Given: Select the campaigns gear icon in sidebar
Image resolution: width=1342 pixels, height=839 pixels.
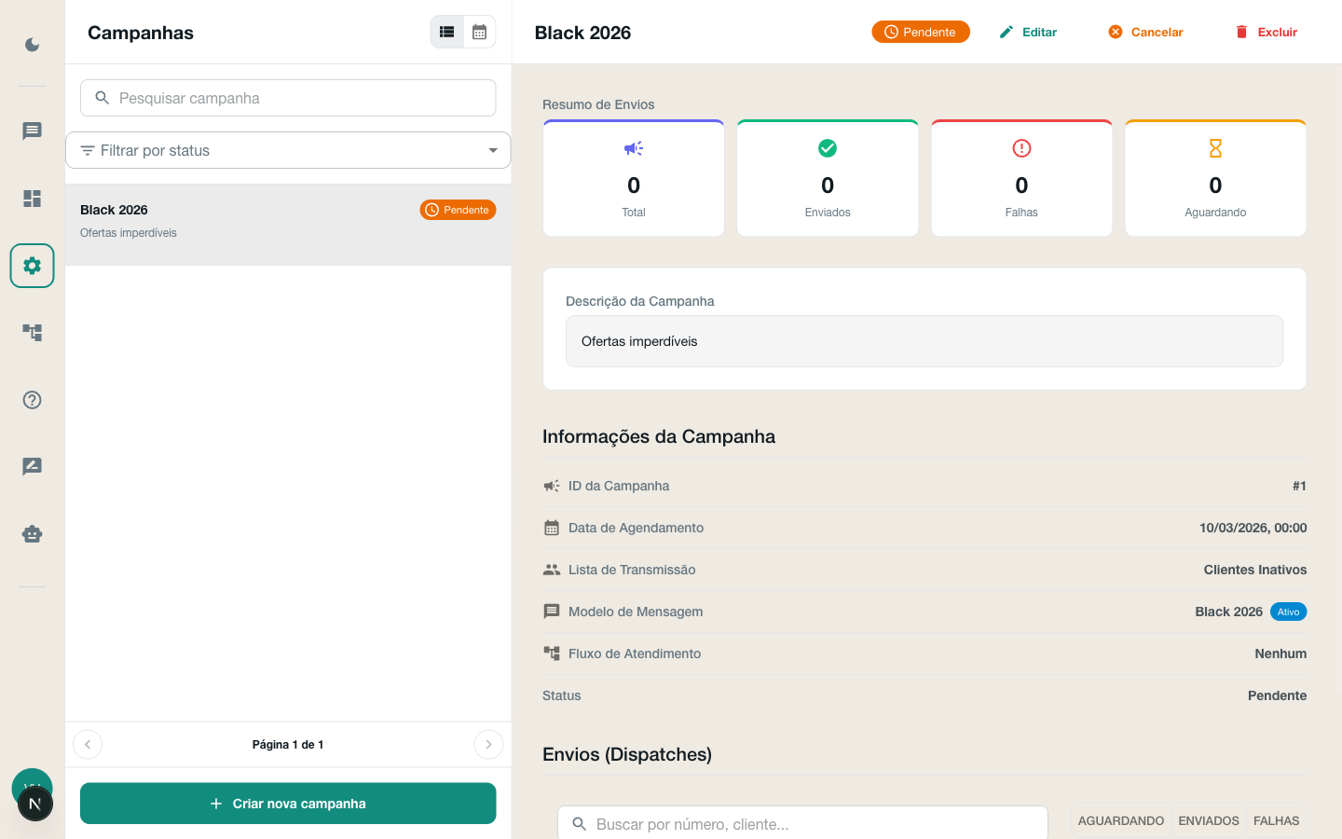Looking at the screenshot, I should [32, 266].
